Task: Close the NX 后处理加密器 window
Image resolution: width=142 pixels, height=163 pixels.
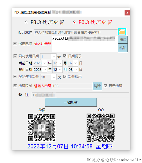Action: click(127, 13)
